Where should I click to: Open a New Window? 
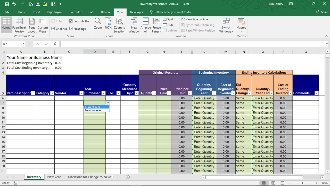[134, 25]
